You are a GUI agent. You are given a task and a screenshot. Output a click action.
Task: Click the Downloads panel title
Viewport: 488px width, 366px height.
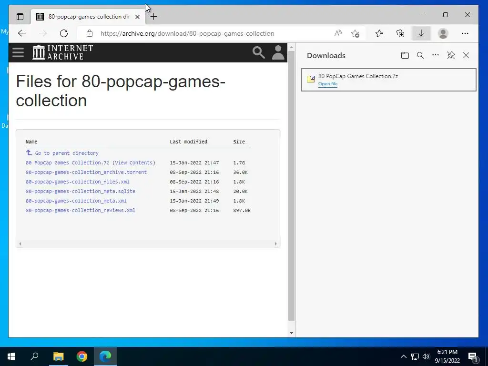326,55
